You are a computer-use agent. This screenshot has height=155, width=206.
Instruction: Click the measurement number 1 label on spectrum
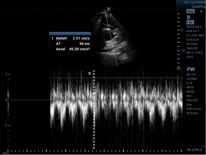[x=89, y=74]
